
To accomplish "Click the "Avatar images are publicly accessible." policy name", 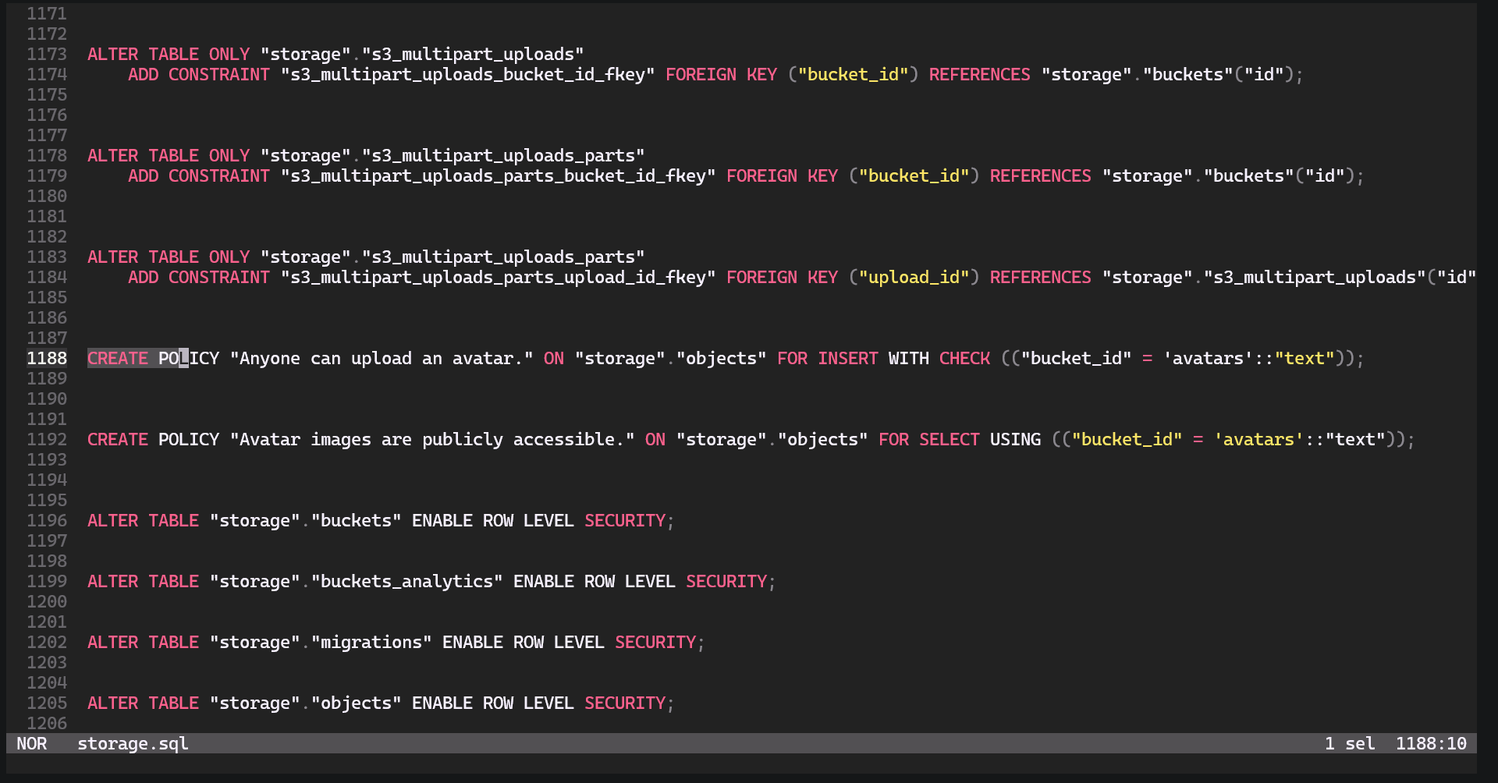I will (432, 439).
